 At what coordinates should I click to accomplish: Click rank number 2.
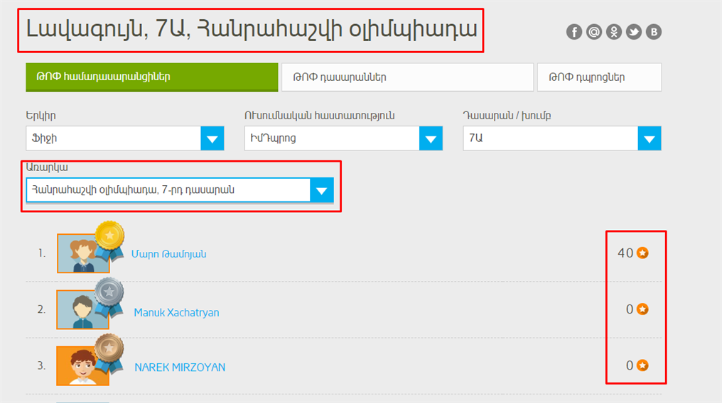click(41, 309)
